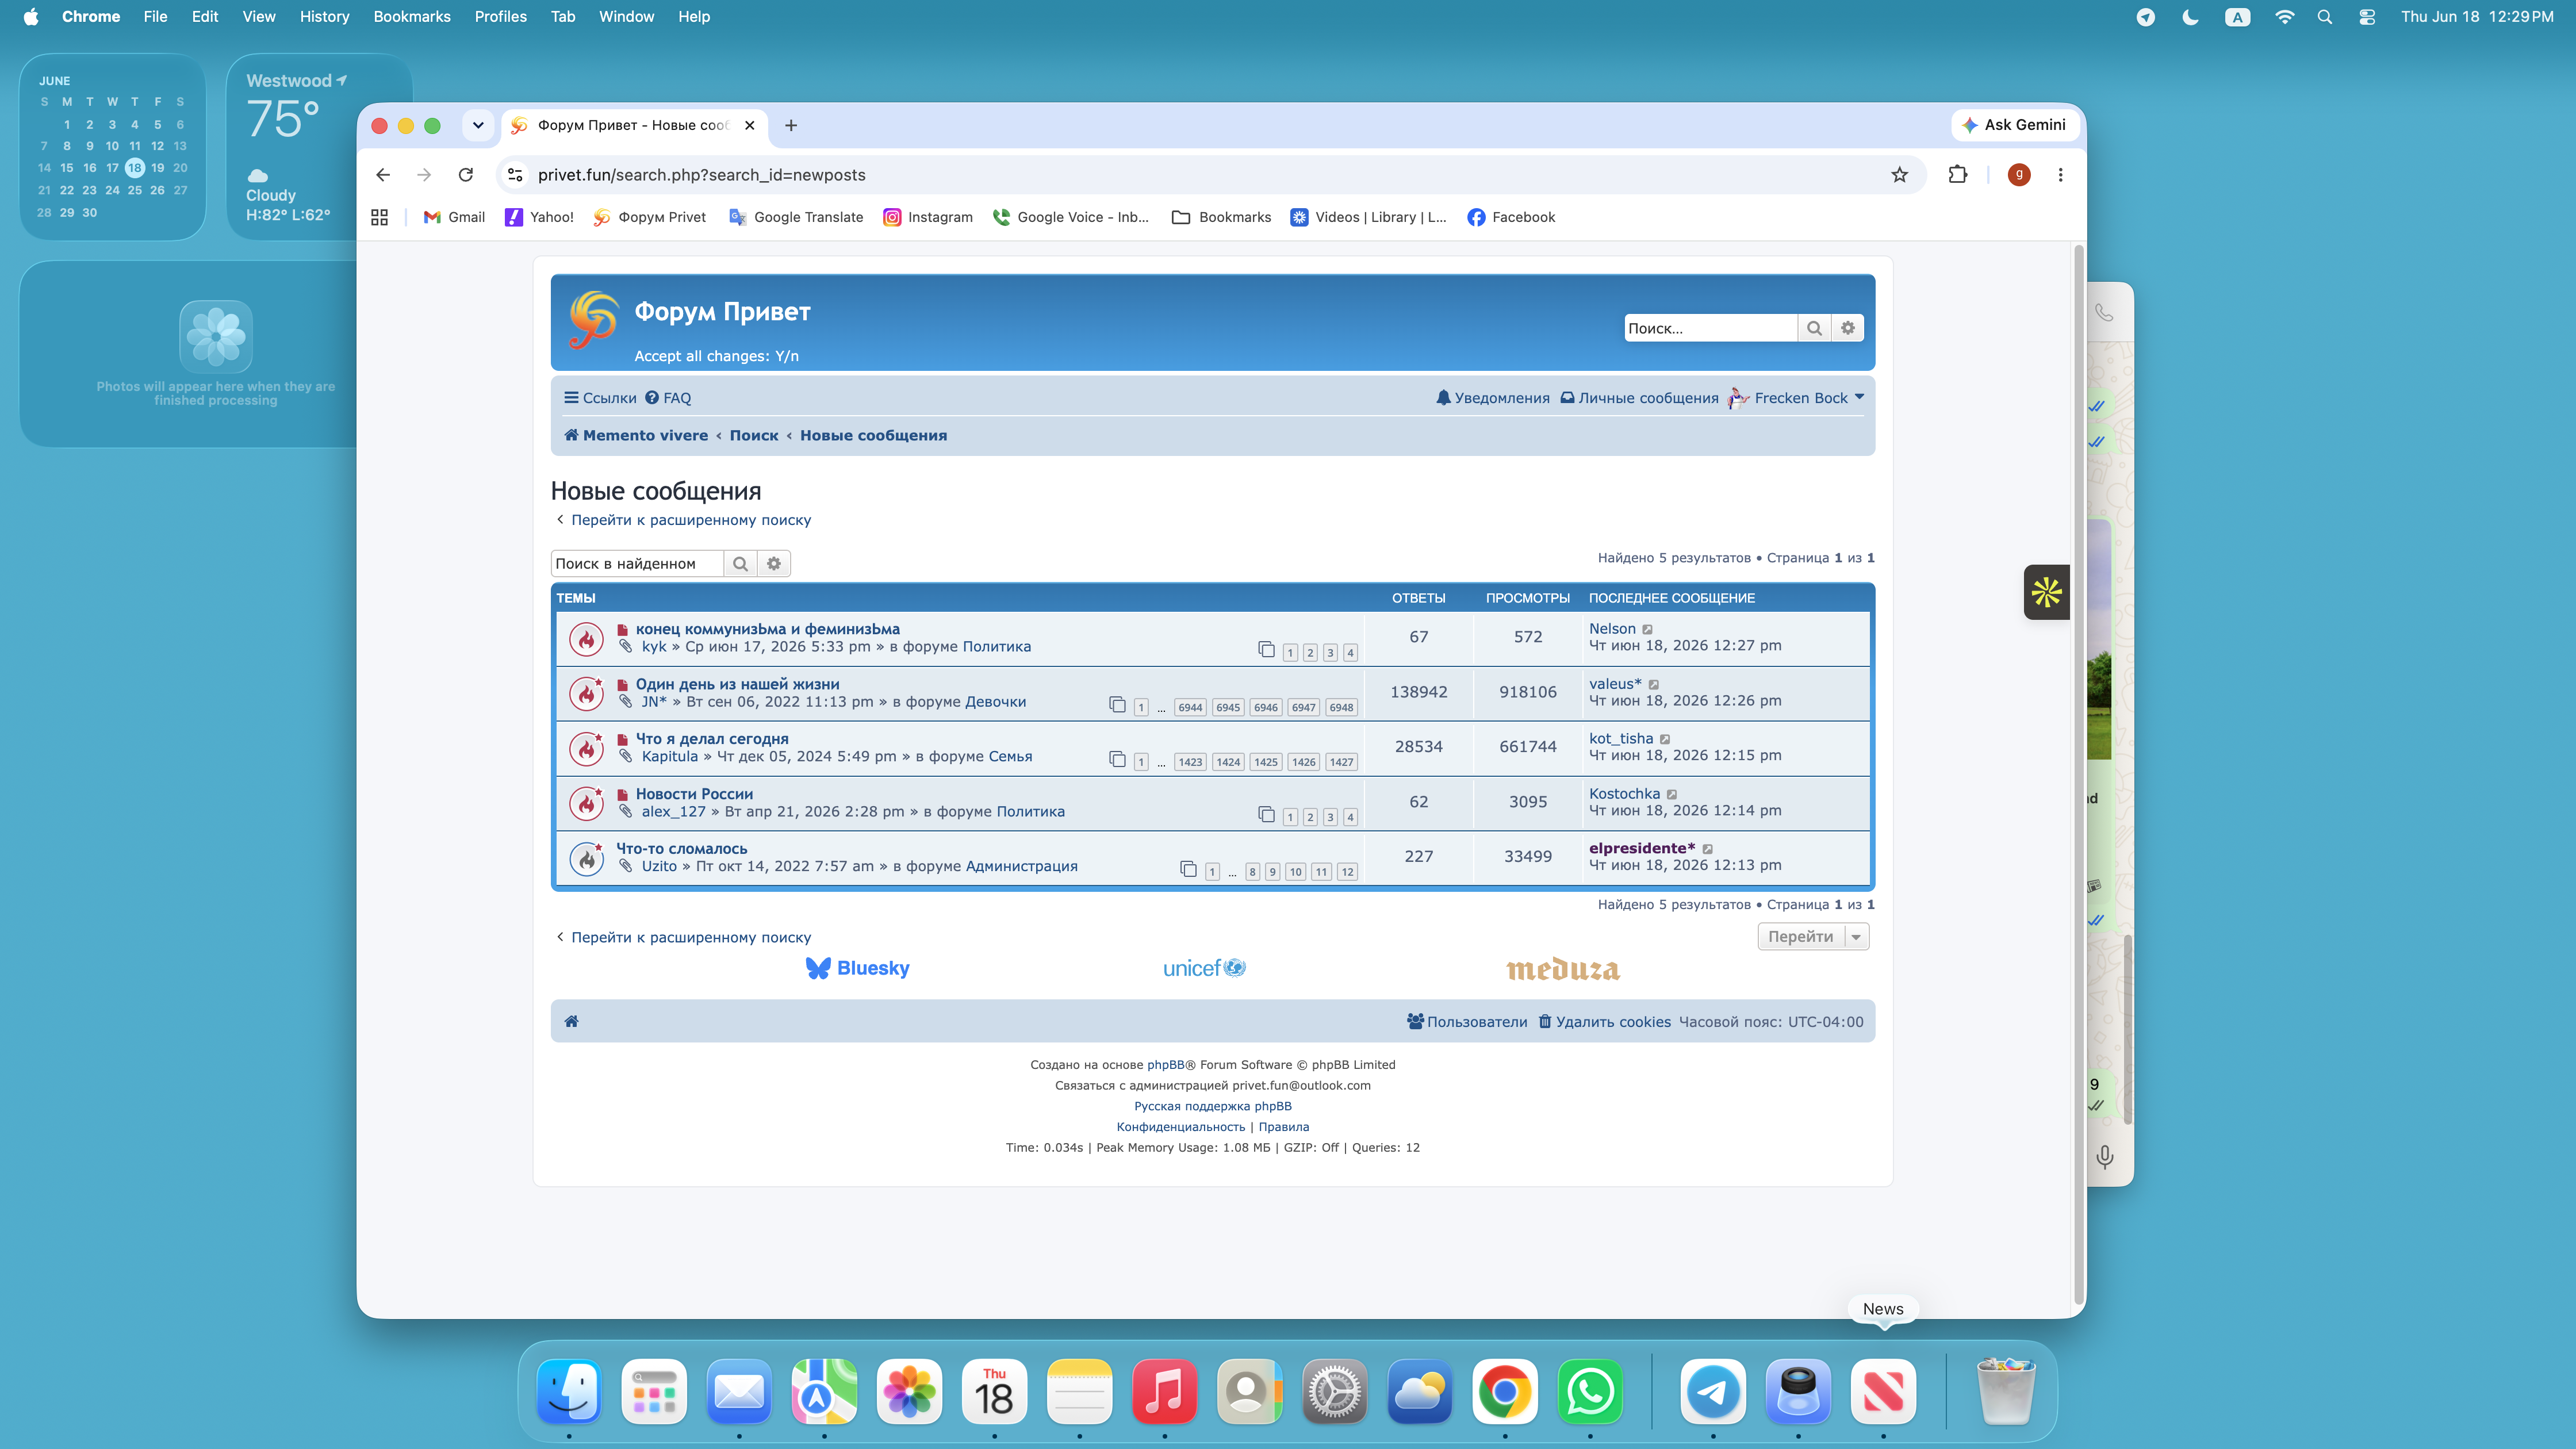Open Личные сообщения private messages
This screenshot has width=2576, height=1449.
pos(1640,398)
